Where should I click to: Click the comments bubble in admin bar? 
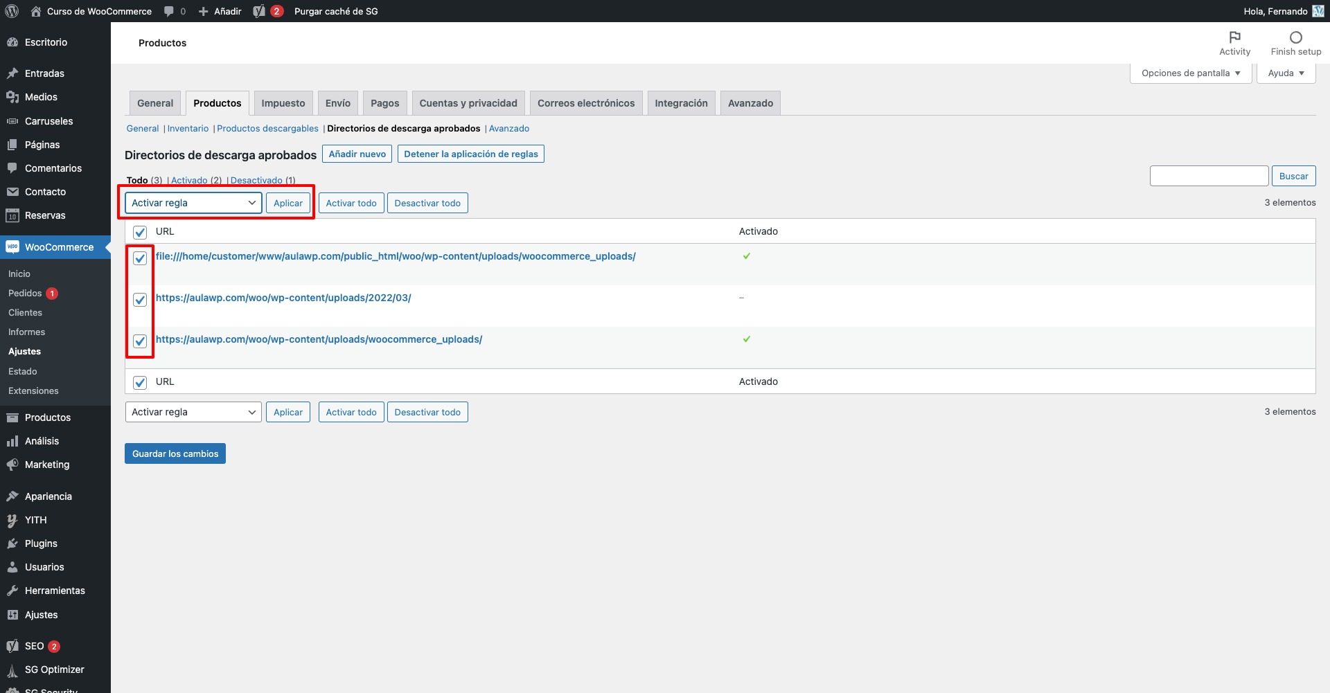170,11
